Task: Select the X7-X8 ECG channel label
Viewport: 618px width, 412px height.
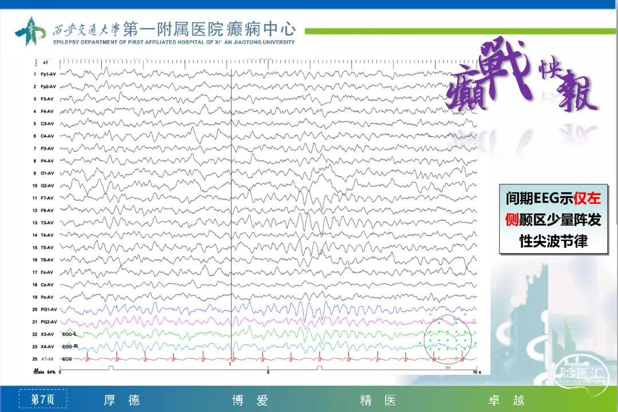Action: click(46, 359)
